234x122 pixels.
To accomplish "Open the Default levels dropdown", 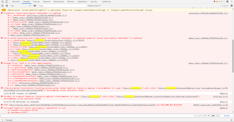I will coord(94,6).
